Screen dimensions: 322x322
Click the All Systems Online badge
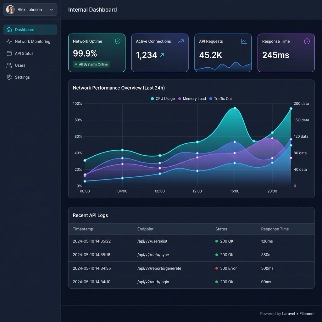pyautogui.click(x=91, y=64)
